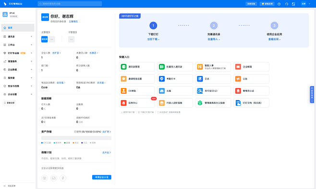Expand the 安全与权限 sidebar arrow
Viewport: 316px width, 189px height.
31,86
